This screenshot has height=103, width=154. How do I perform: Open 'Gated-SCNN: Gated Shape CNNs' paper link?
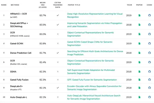coord(90,43)
